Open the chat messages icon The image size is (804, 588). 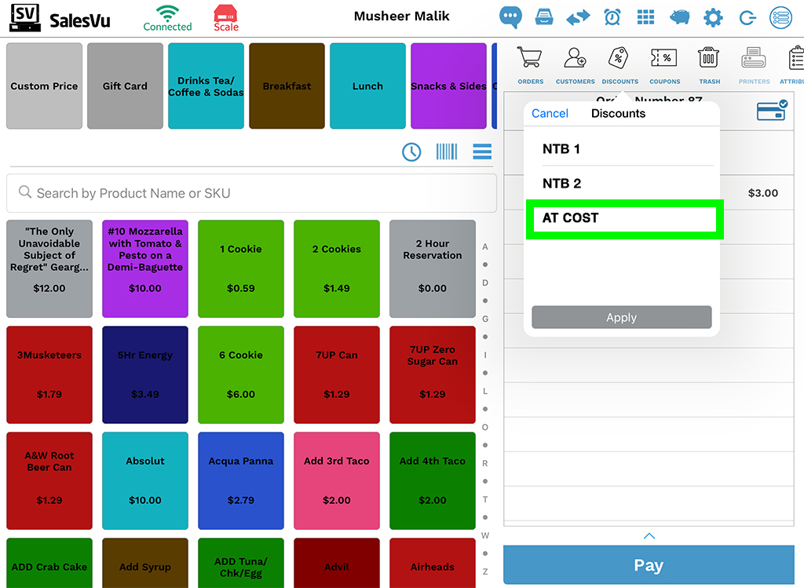[510, 17]
